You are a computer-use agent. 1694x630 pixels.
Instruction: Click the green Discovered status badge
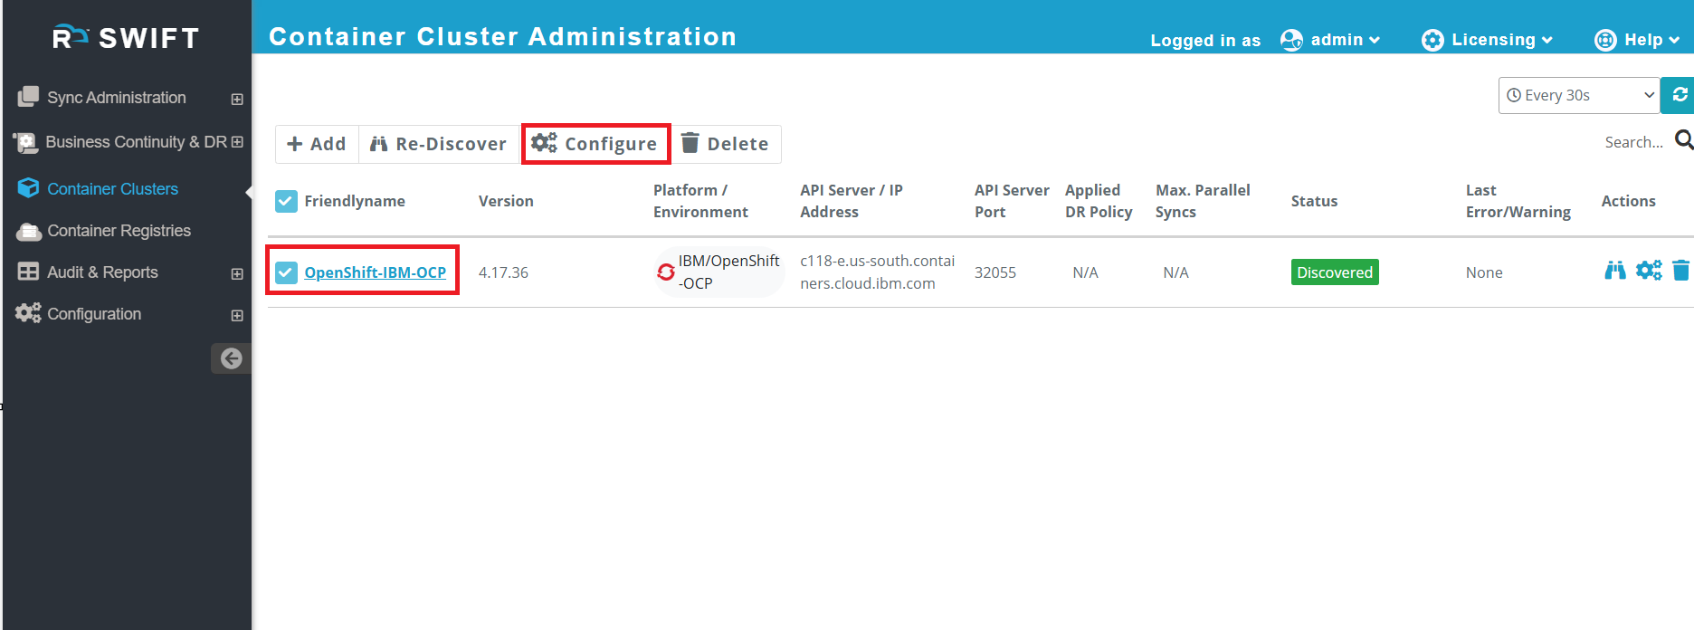pyautogui.click(x=1335, y=272)
